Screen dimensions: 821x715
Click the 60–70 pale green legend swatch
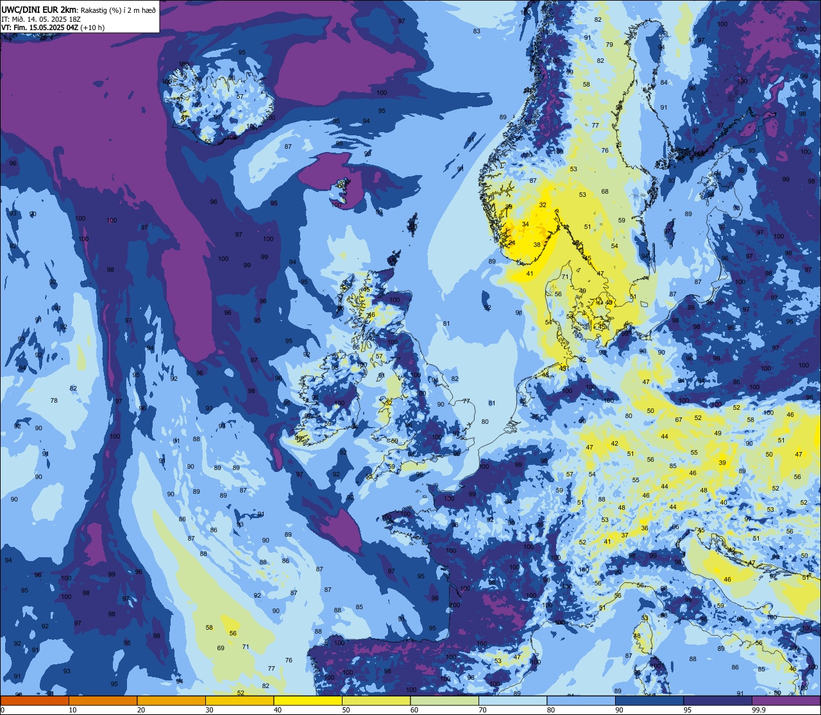click(444, 700)
